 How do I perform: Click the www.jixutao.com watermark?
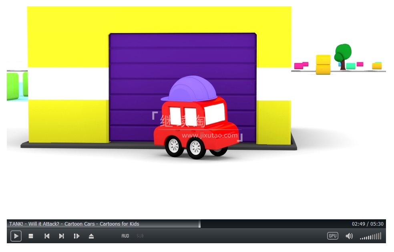210,136
